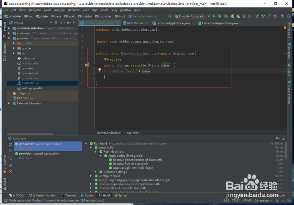
Task: Click the lock read-only icon in status bar
Action: pyautogui.click(x=277, y=201)
